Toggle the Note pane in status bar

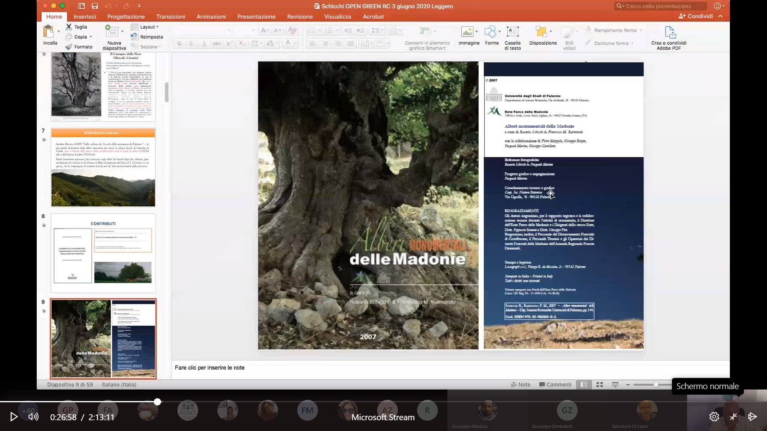pyautogui.click(x=521, y=385)
